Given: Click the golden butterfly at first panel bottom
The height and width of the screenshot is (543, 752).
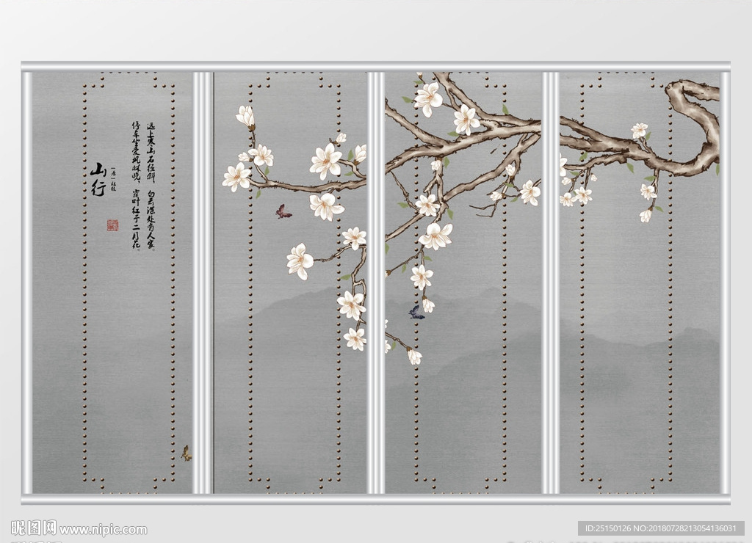Looking at the screenshot, I should click(186, 453).
